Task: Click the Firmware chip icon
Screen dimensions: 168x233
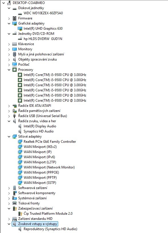Action: pyautogui.click(x=14, y=18)
